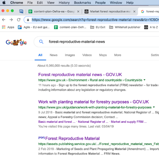Open the People menu

tap(100, 3)
